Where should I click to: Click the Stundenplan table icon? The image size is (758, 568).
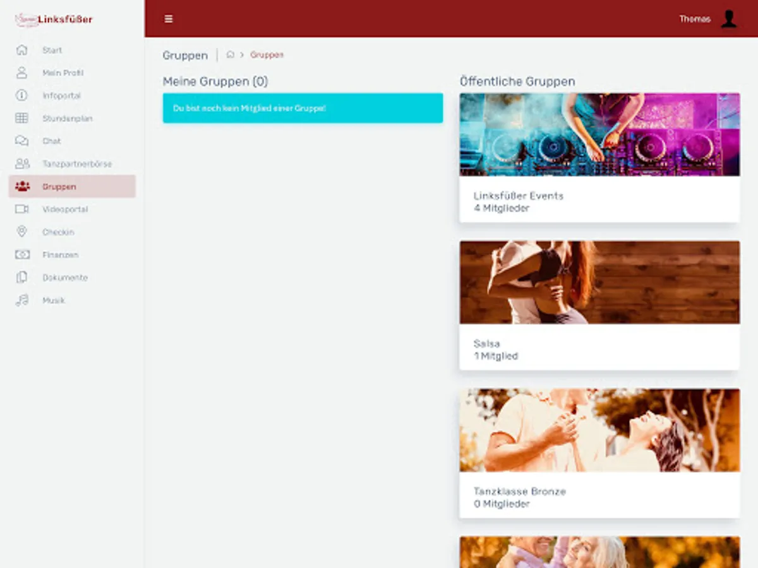[x=21, y=118]
